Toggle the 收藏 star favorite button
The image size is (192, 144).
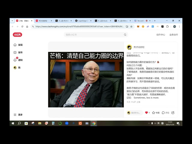click(156, 113)
